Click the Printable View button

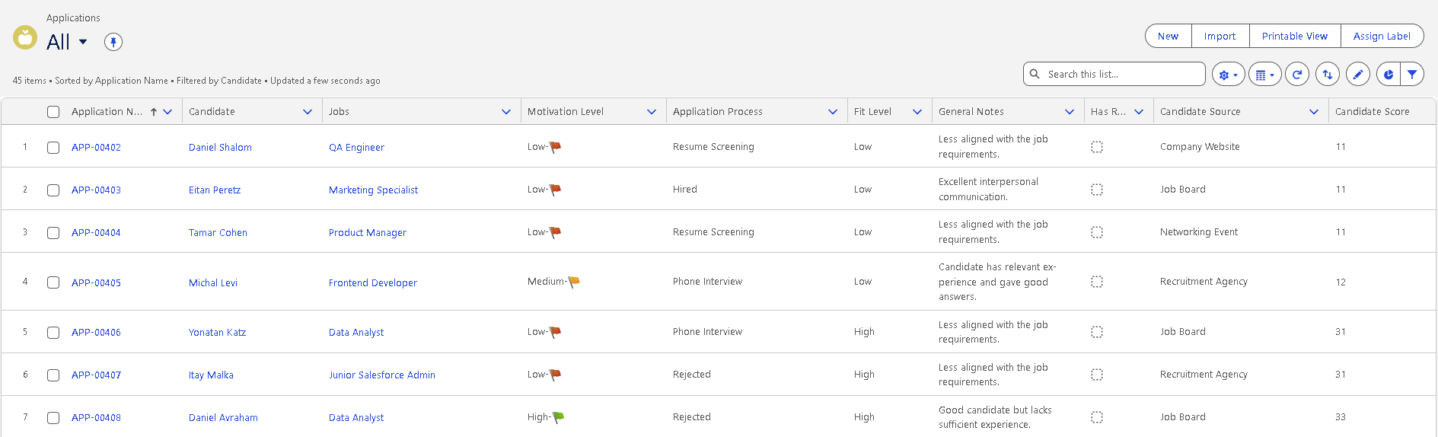(x=1294, y=37)
